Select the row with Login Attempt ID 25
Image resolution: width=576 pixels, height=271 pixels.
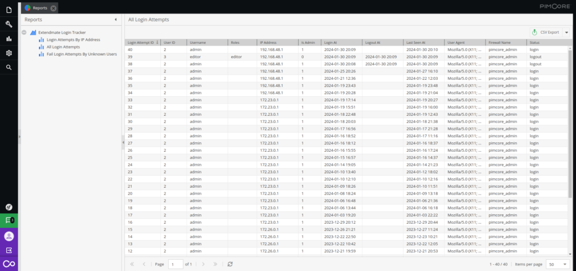coord(346,157)
